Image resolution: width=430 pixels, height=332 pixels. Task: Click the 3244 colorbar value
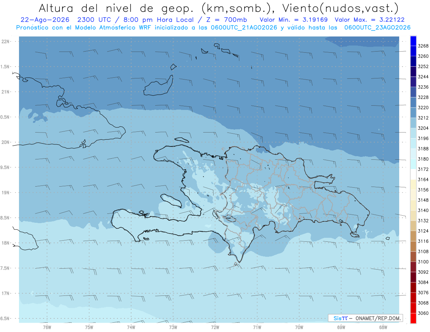pos(423,77)
